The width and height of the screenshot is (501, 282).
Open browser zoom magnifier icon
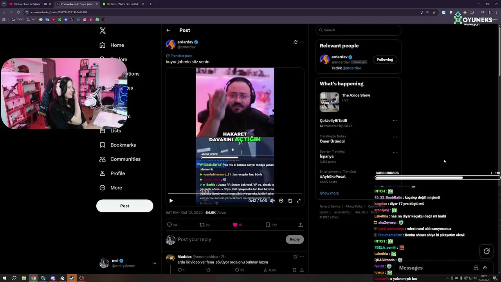427,12
